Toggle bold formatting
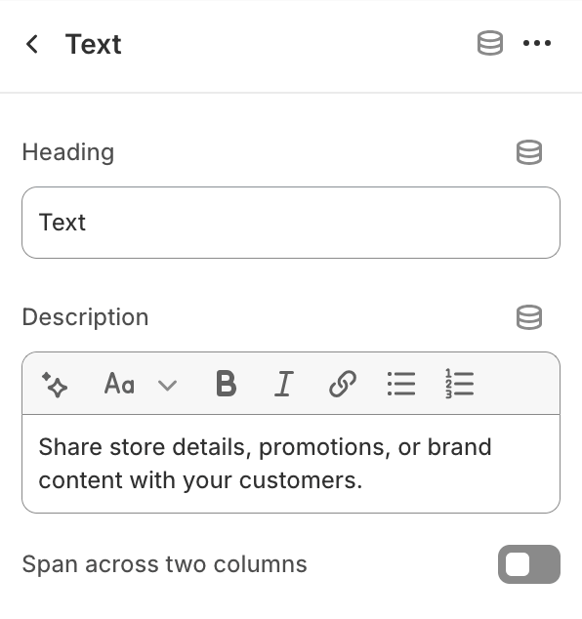This screenshot has width=582, height=619. click(227, 384)
